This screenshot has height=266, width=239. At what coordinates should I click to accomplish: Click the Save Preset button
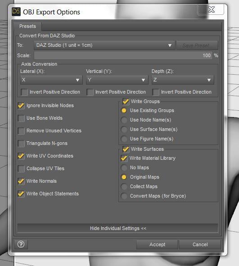coord(197,45)
